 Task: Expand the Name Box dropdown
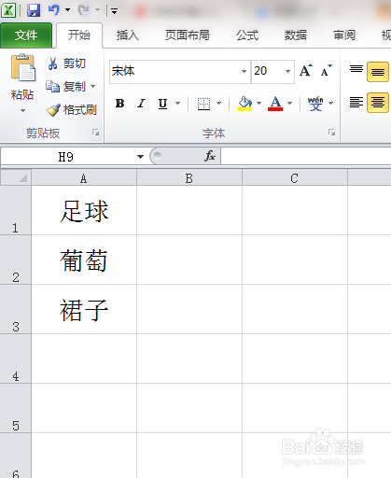(140, 157)
